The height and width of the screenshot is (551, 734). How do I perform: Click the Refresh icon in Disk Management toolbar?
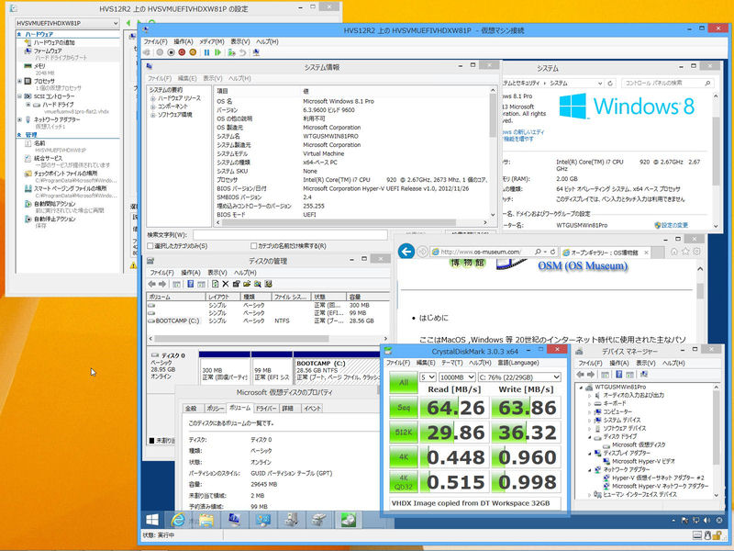pos(215,284)
